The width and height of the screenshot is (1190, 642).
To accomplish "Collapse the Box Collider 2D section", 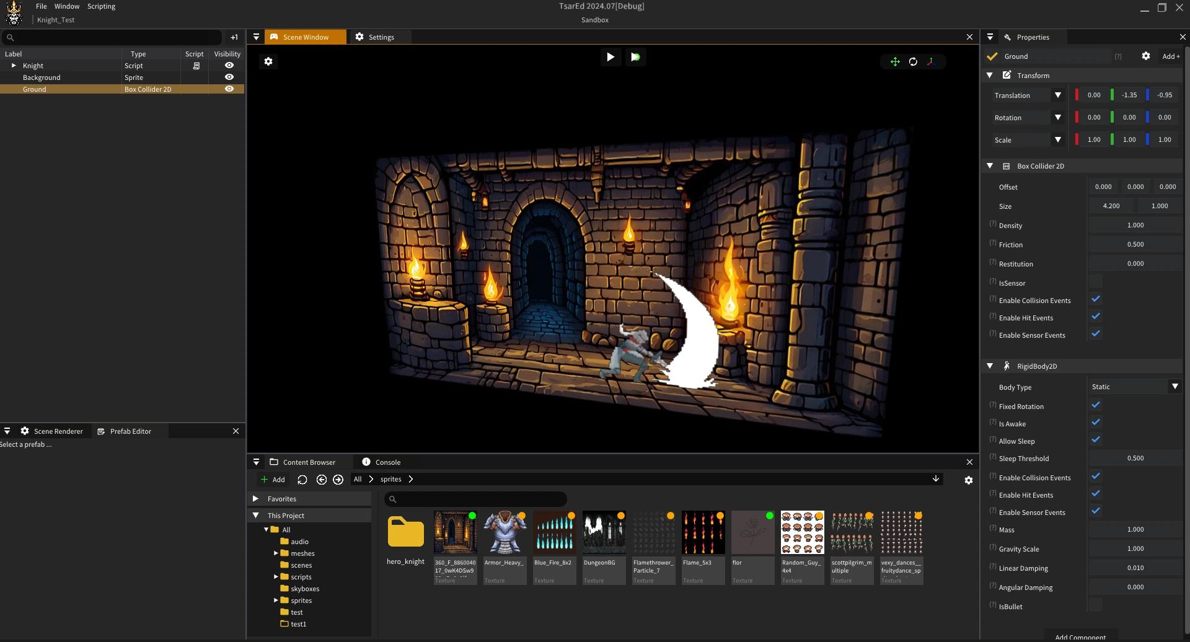I will point(990,166).
